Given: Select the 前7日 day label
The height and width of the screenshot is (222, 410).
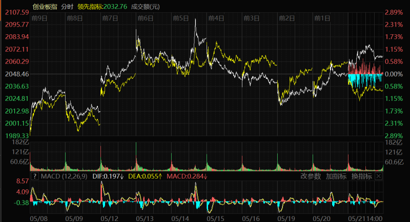Looking at the screenshot, I should click(110, 18).
